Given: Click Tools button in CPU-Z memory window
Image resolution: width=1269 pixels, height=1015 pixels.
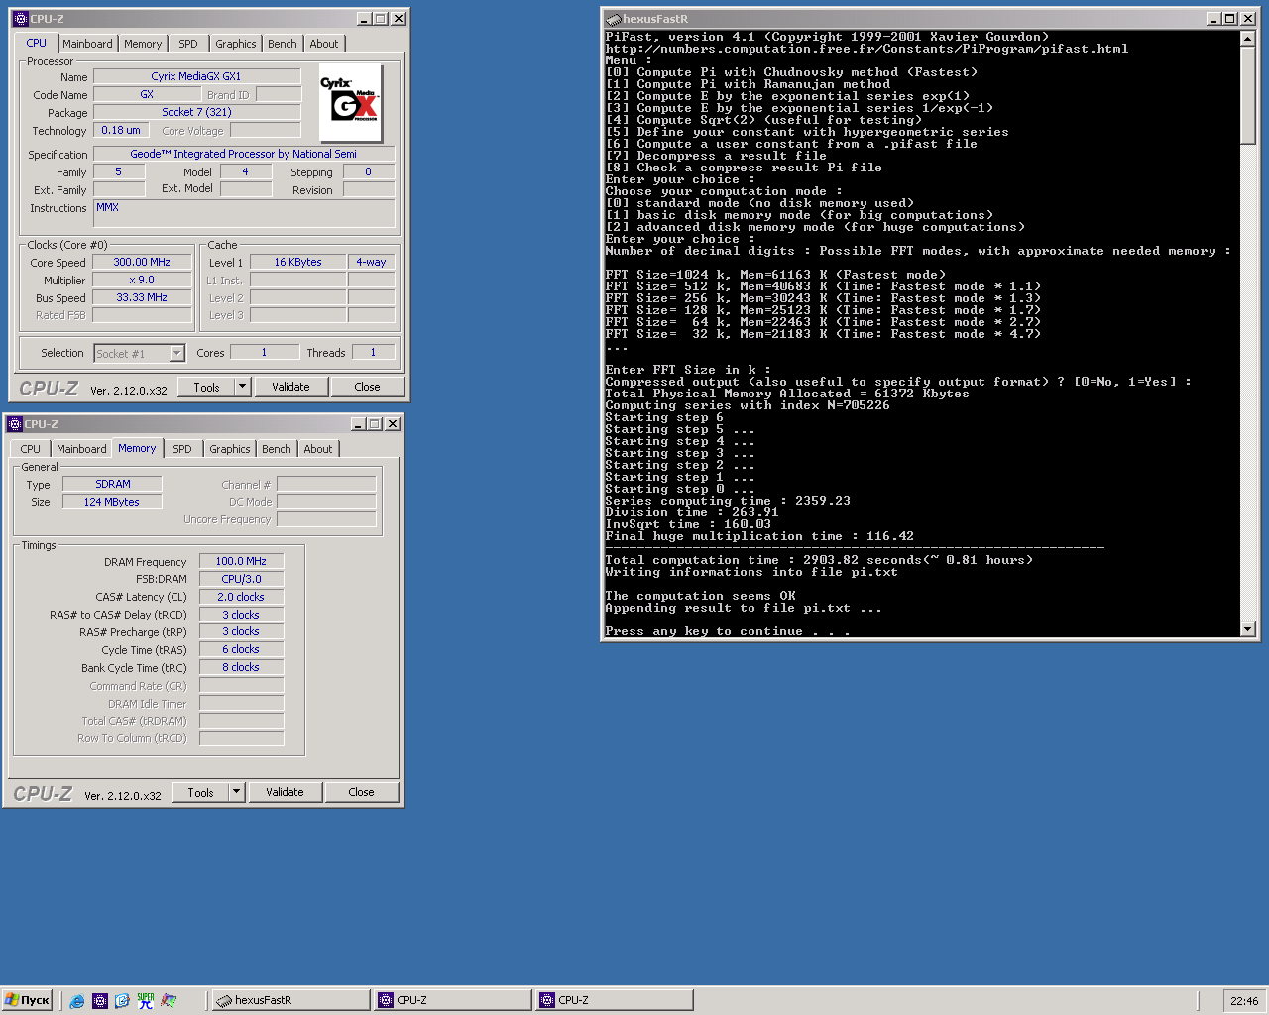Looking at the screenshot, I should point(200,793).
